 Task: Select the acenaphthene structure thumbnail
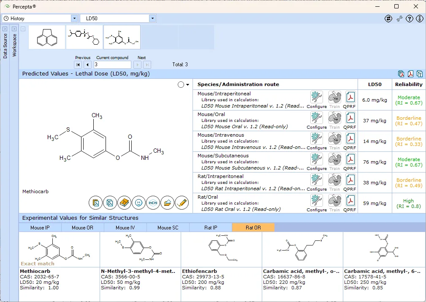coord(47,37)
